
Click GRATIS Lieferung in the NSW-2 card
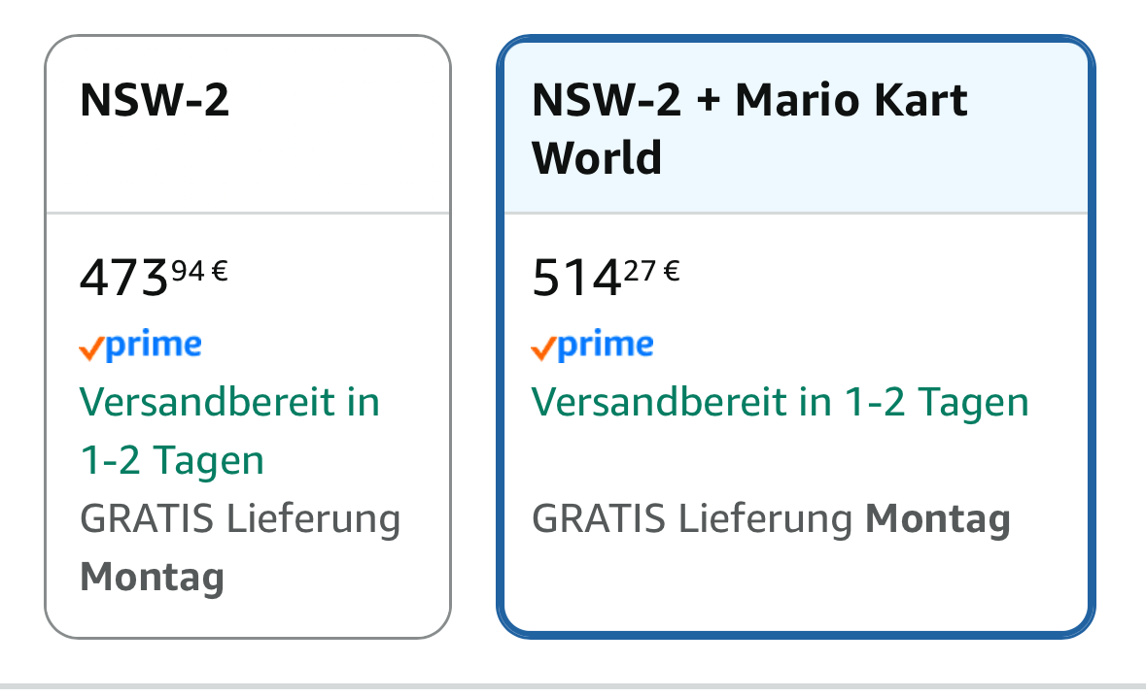click(240, 519)
